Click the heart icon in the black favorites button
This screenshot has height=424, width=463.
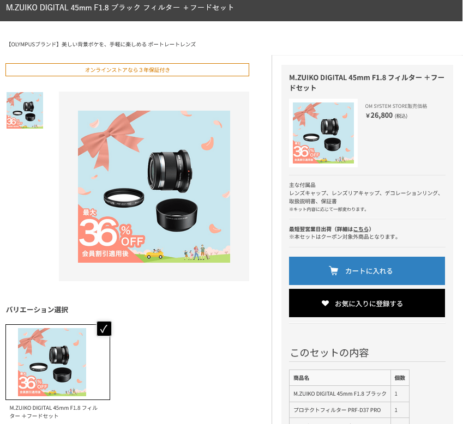coord(325,304)
